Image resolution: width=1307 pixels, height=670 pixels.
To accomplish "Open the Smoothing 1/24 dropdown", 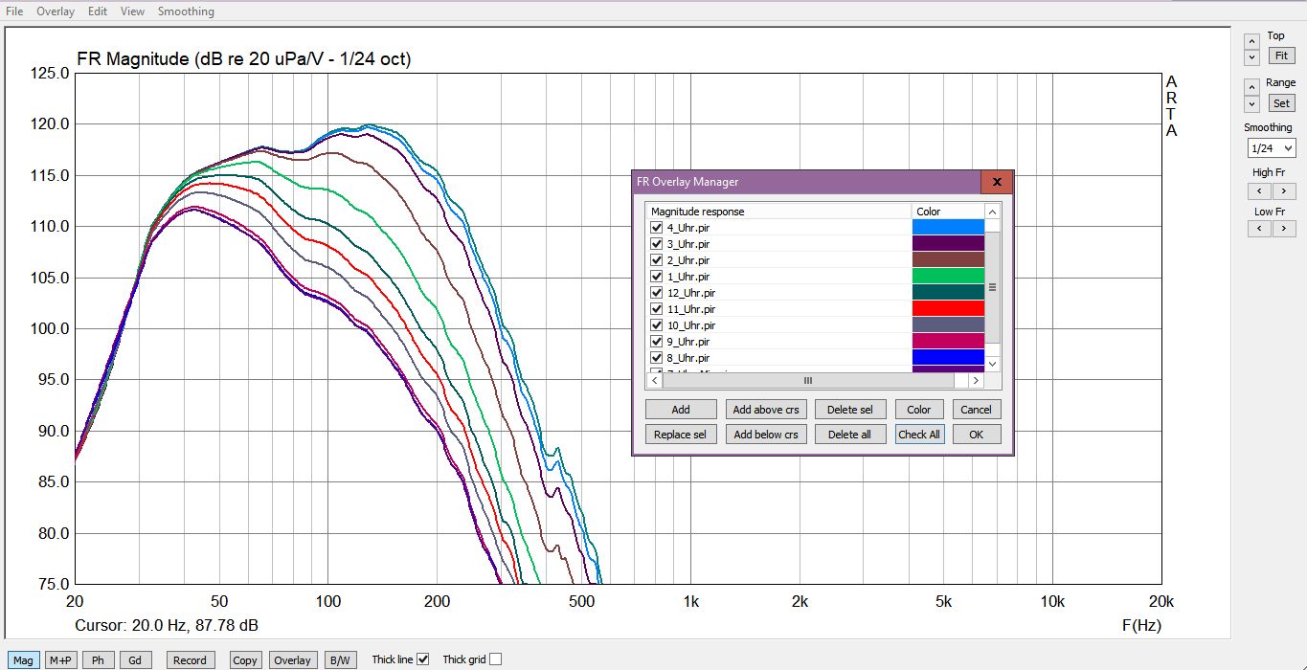I will (x=1271, y=148).
